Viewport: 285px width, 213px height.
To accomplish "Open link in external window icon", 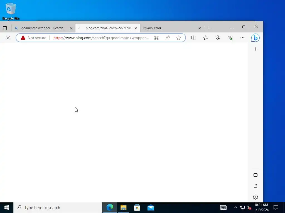I will 255,186.
